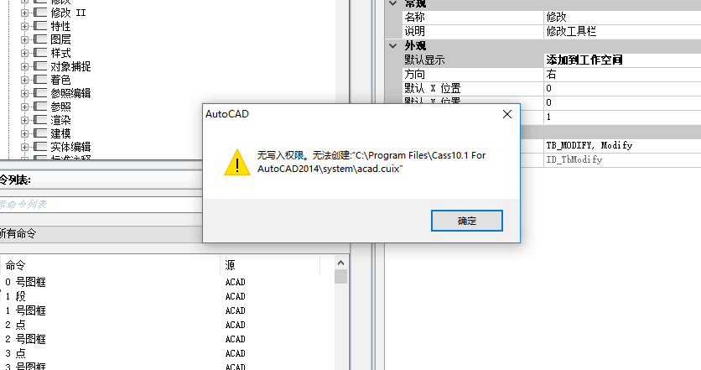Close the AutoCAD warning dialog

(x=507, y=114)
